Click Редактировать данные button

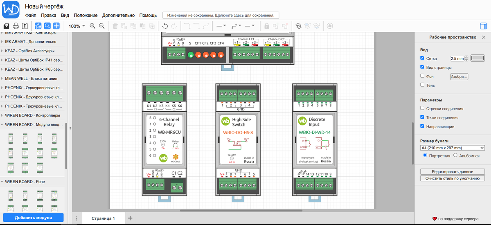453,171
